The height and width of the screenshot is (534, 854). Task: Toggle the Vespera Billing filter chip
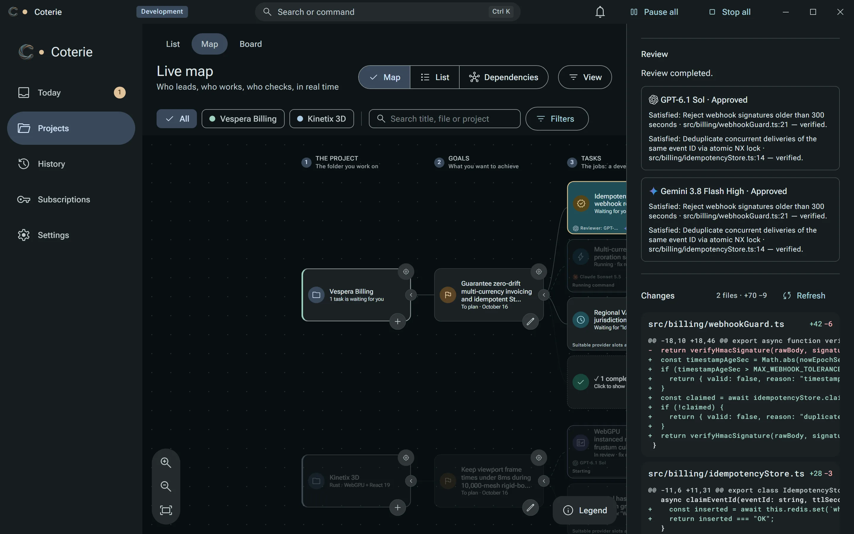(243, 119)
